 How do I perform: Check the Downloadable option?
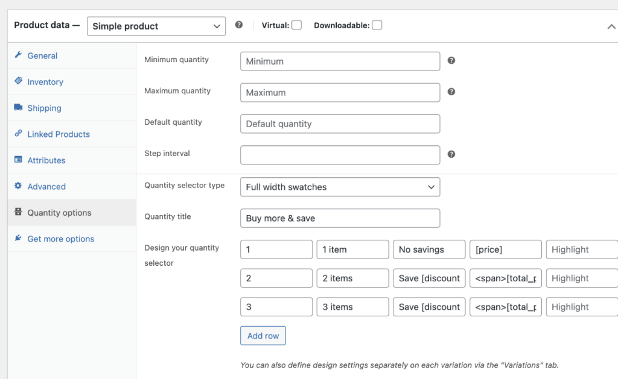[x=377, y=25]
